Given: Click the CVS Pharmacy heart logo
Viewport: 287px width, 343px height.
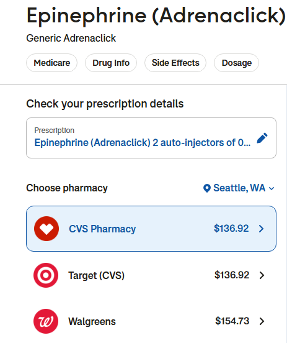Looking at the screenshot, I should [46, 229].
